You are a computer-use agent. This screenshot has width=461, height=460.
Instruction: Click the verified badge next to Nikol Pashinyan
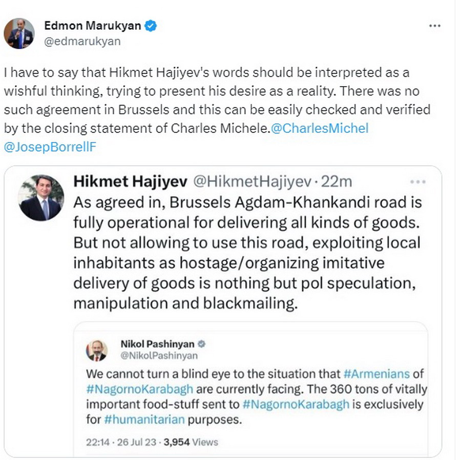coord(202,344)
